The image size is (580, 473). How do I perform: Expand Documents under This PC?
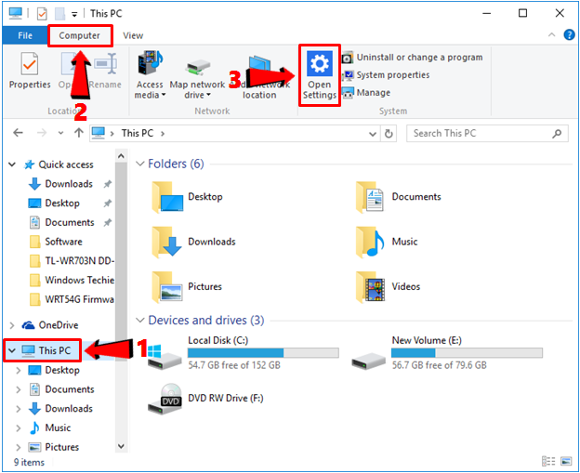pyautogui.click(x=19, y=389)
